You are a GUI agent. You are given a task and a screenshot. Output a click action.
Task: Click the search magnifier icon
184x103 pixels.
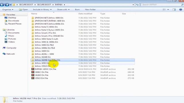182,5
